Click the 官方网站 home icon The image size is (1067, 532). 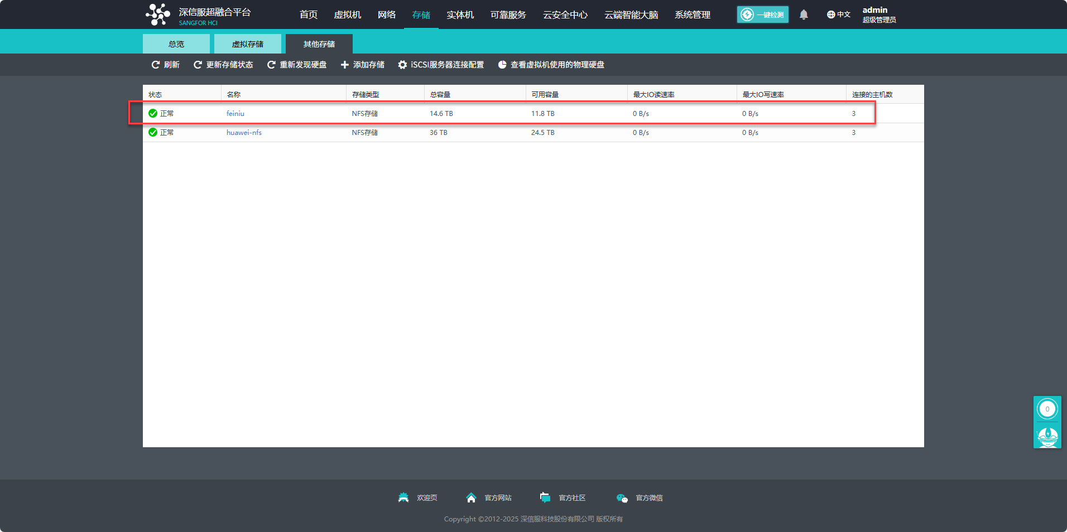pyautogui.click(x=472, y=497)
